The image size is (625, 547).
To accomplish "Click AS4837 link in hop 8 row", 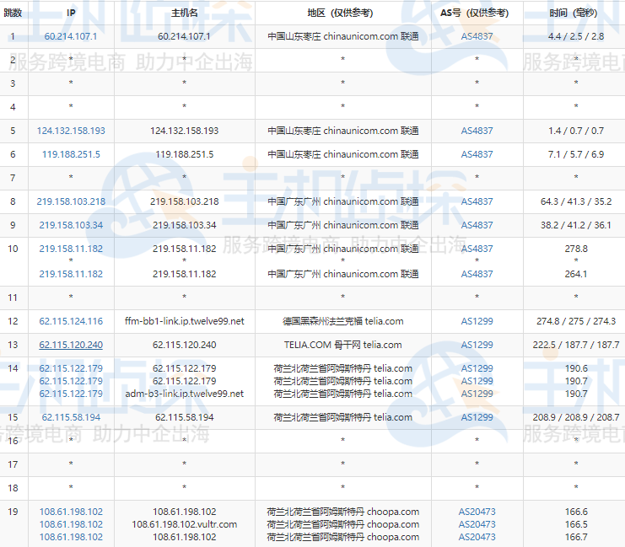I will click(477, 201).
